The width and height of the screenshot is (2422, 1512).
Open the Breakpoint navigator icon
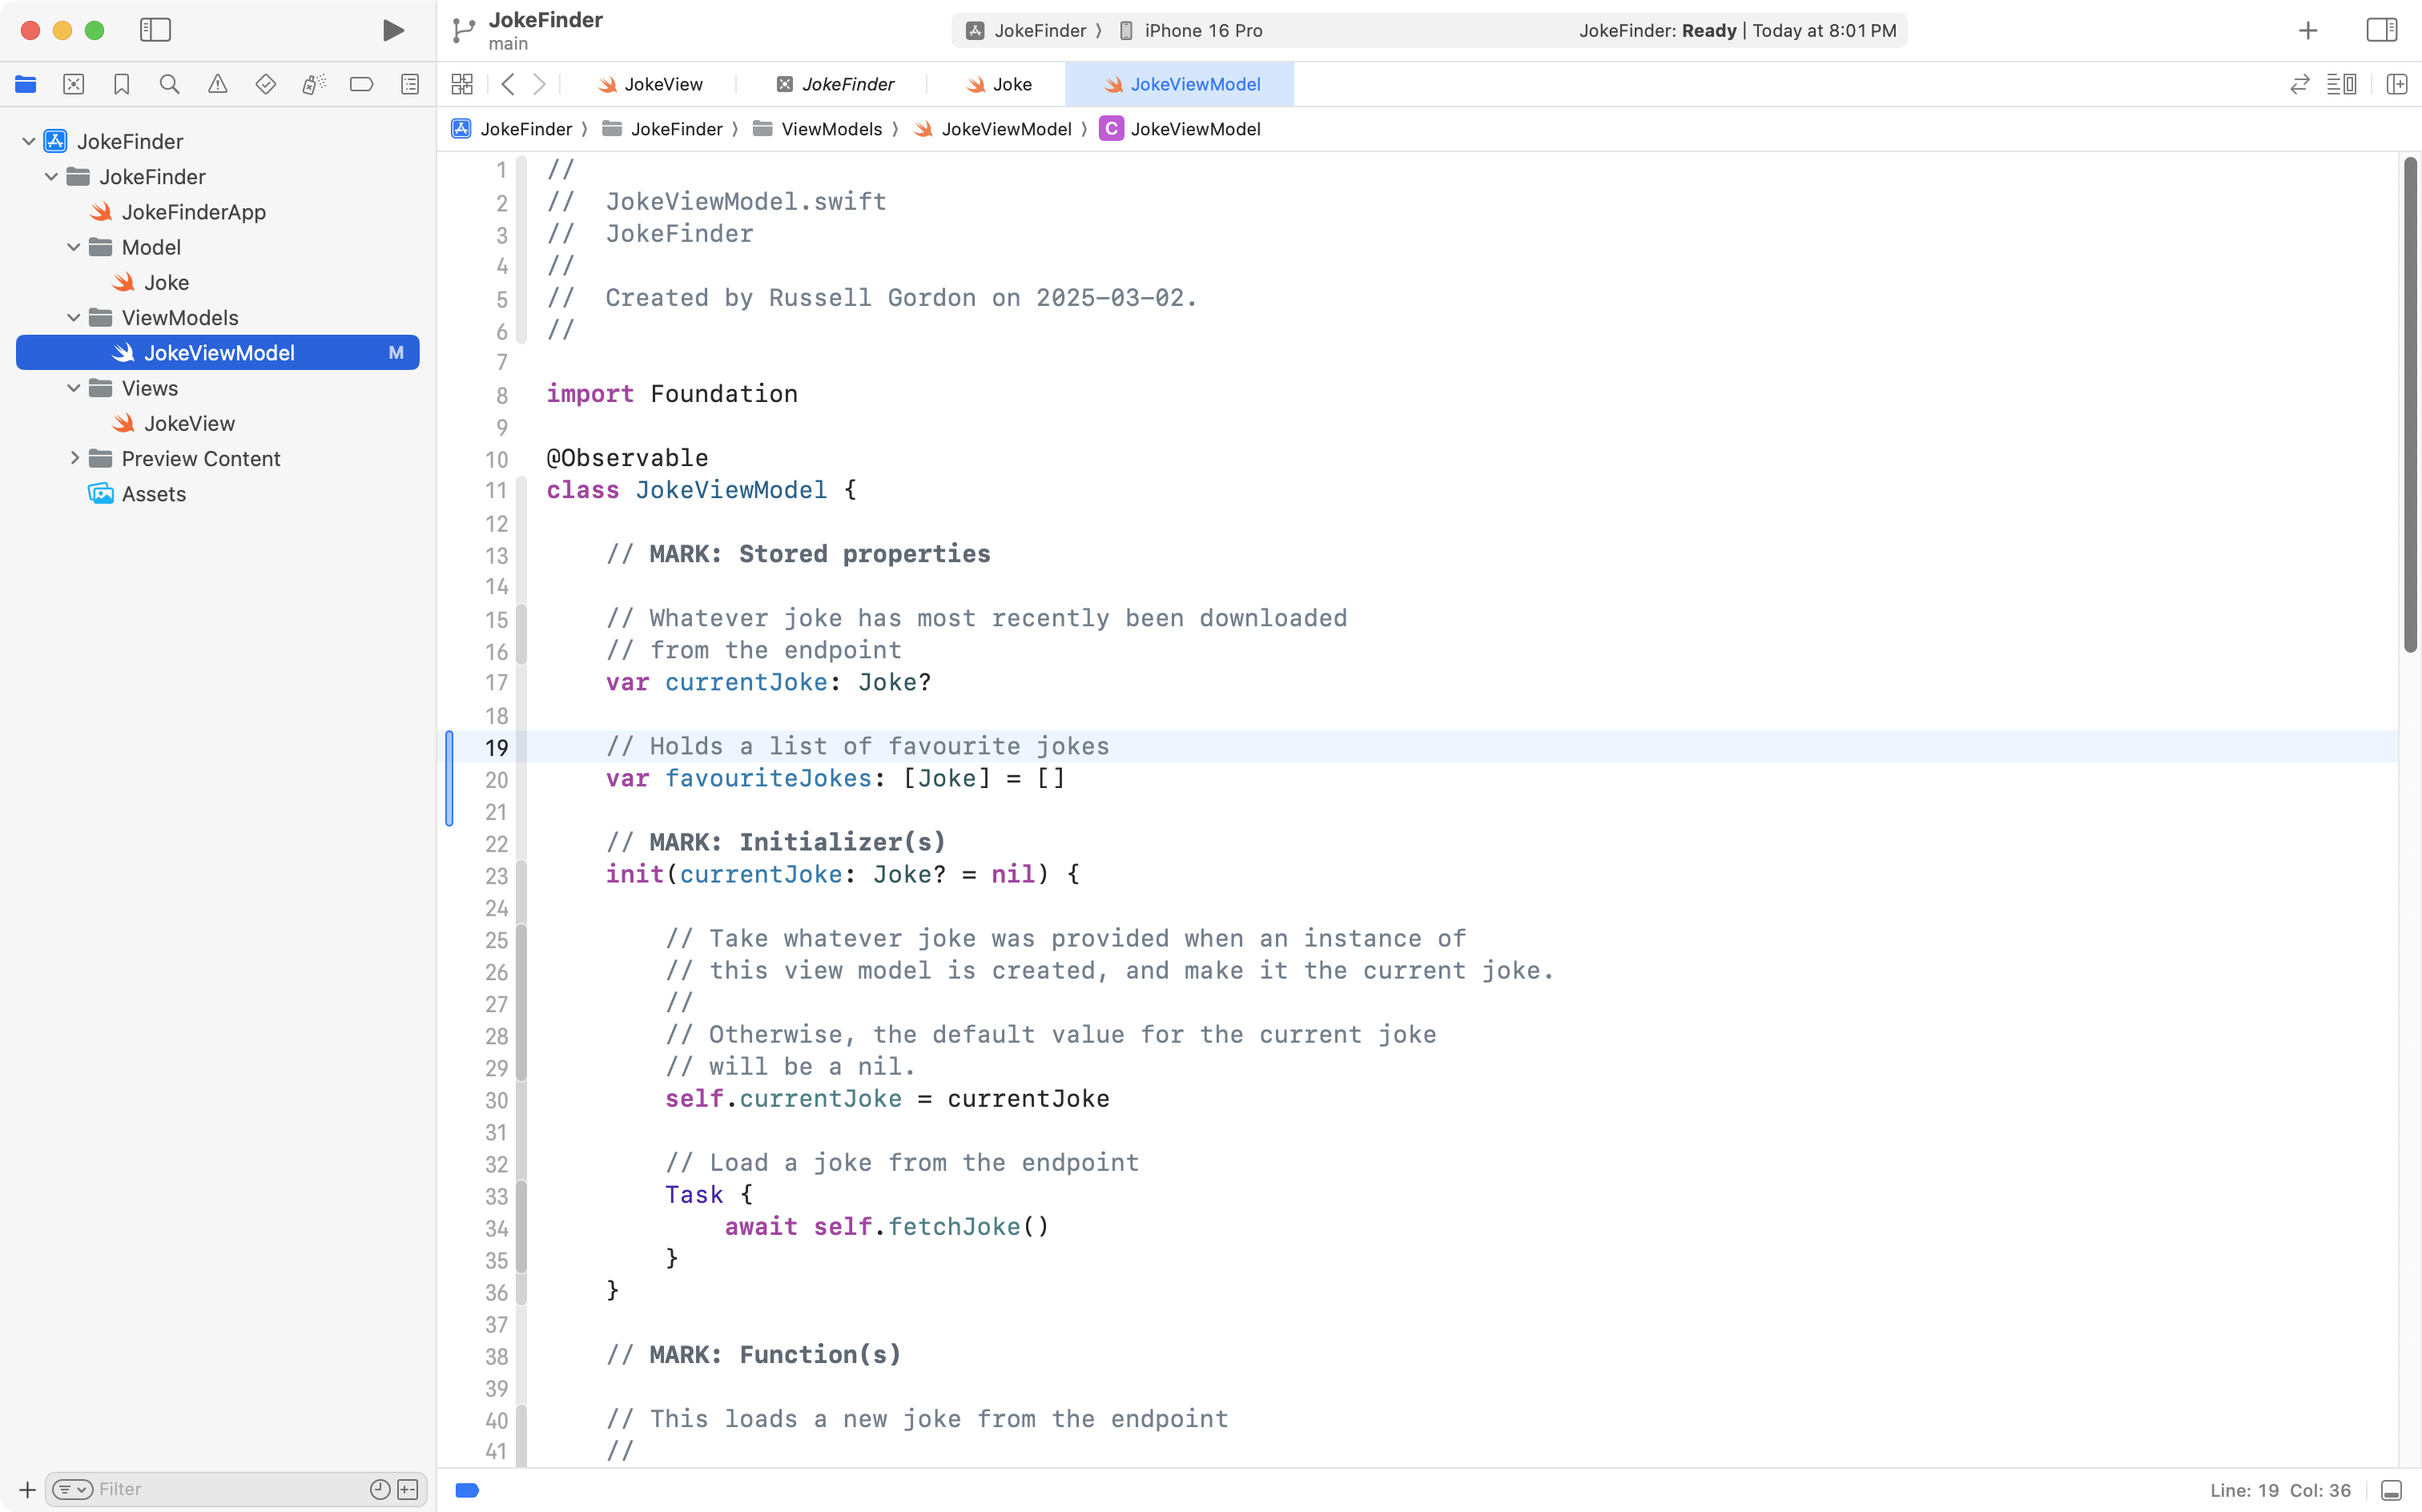point(361,84)
